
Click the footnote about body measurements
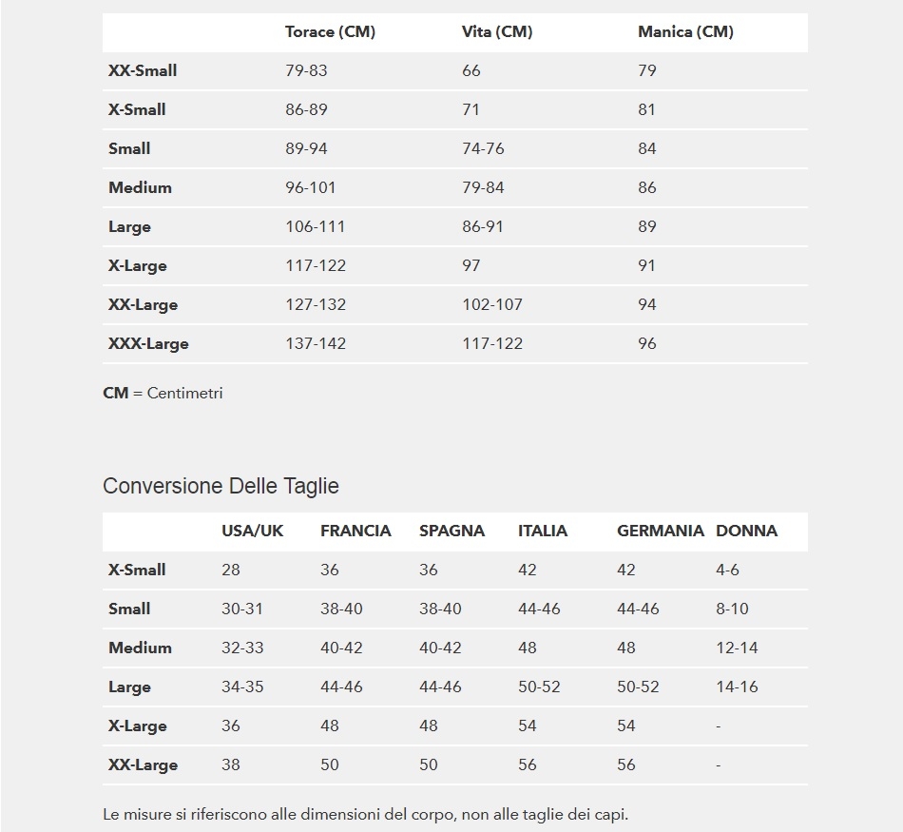pos(365,815)
